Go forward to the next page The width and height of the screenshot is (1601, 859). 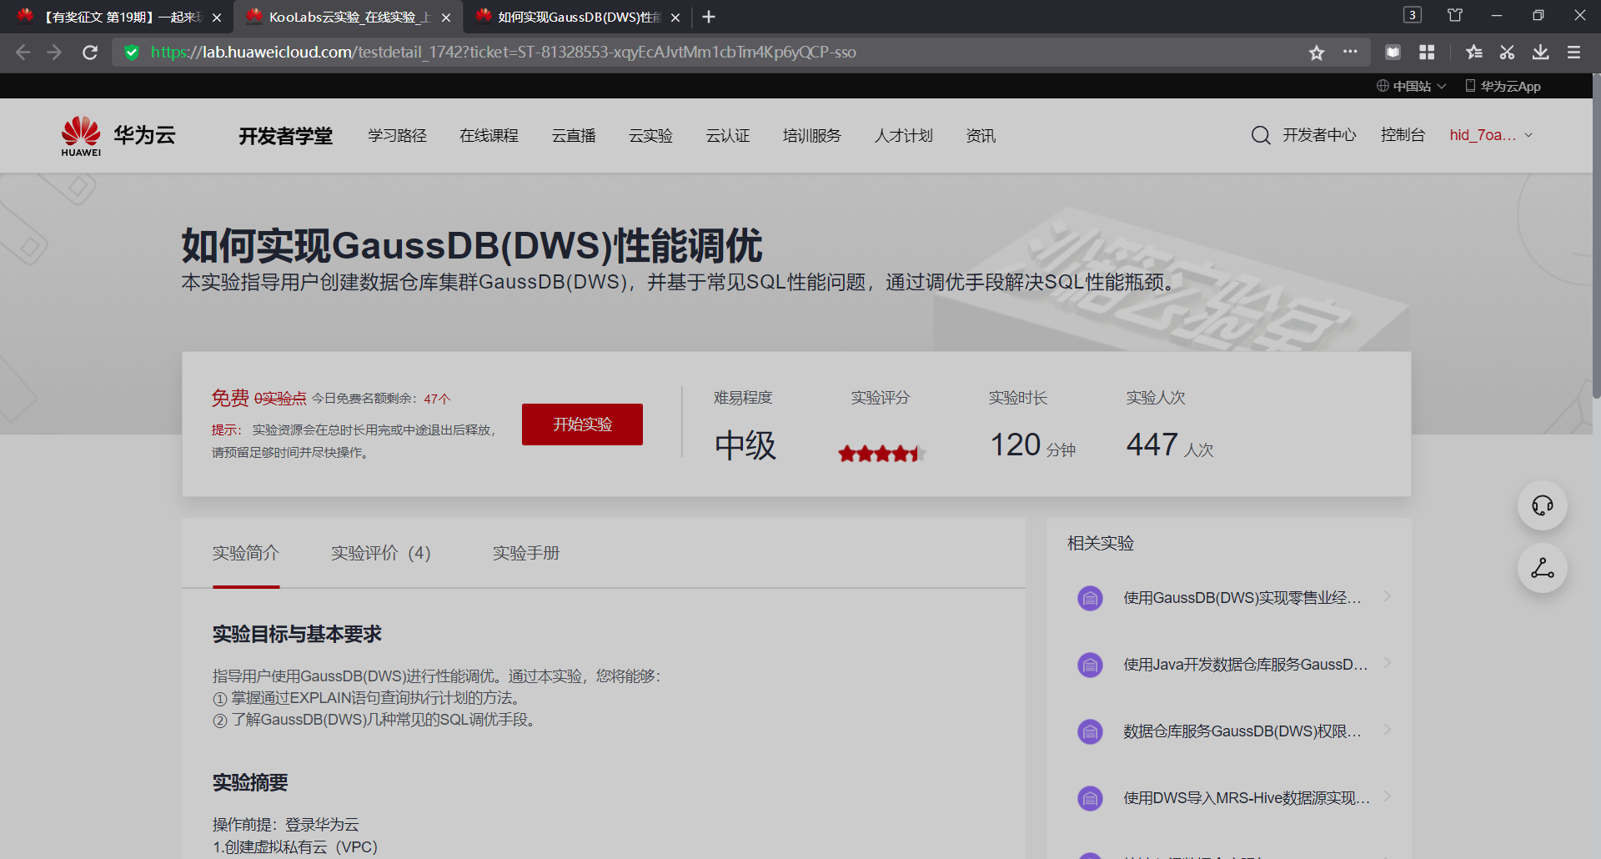point(55,53)
